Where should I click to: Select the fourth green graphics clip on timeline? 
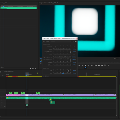38,93
